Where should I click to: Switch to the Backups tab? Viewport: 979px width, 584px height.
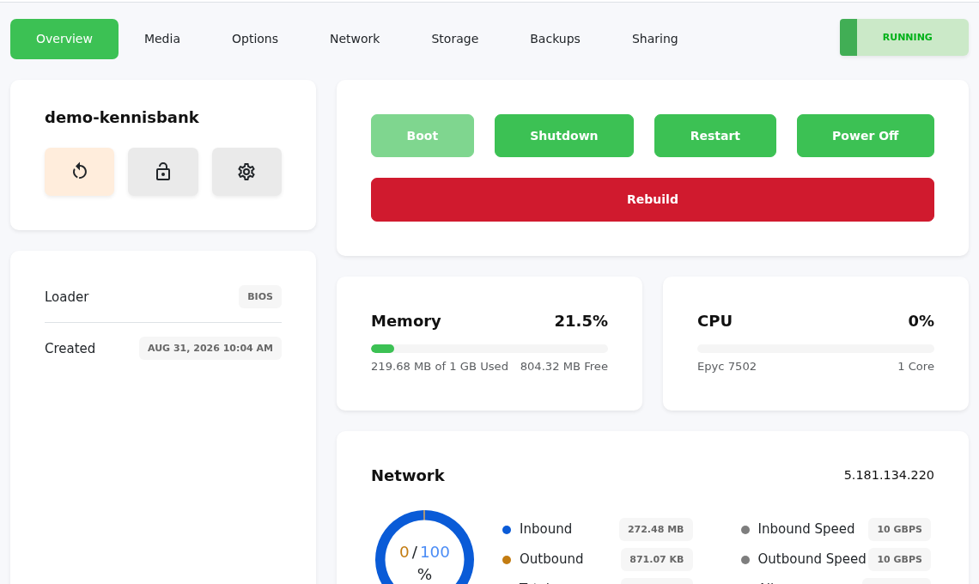[x=555, y=39]
